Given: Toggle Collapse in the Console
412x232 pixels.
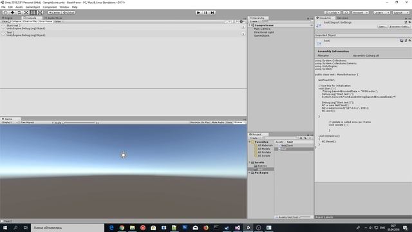Looking at the screenshot, I should tap(15, 21).
